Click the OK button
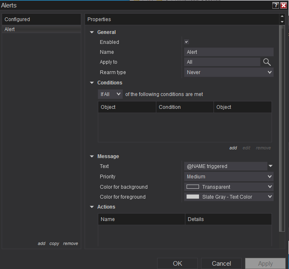Viewport: 289px width, 269px height. pos(177,263)
